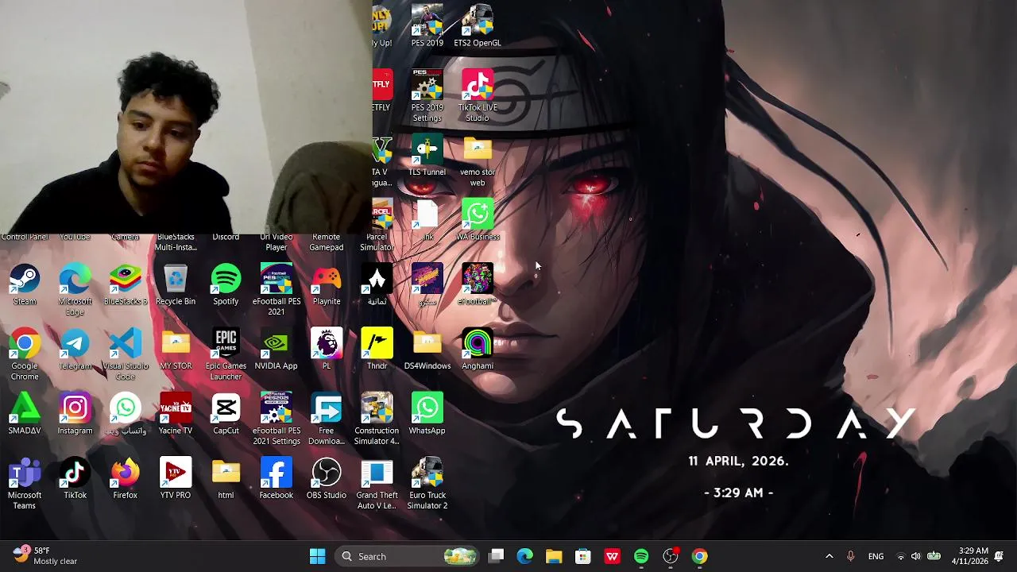The height and width of the screenshot is (572, 1017).
Task: Select the Firefox desktop shortcut
Action: click(126, 479)
